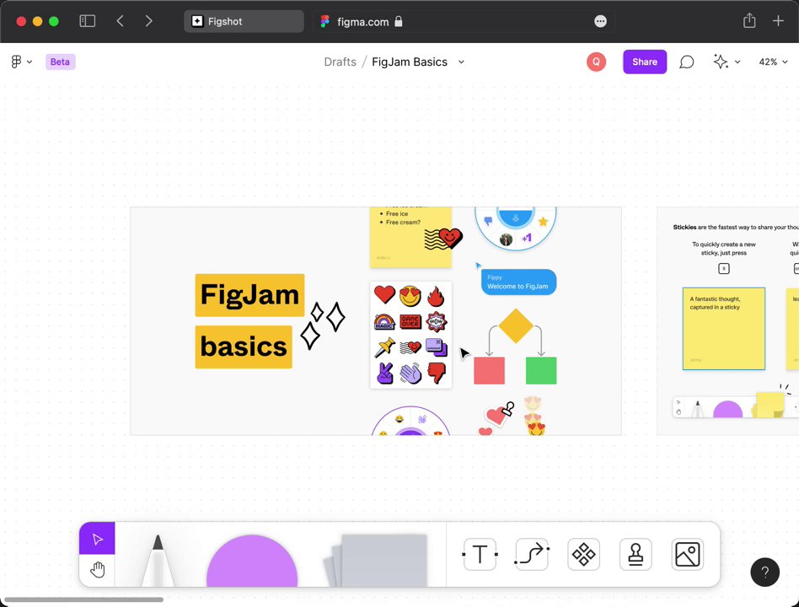Open the Insert image tool
Viewport: 799px width, 607px height.
click(688, 554)
